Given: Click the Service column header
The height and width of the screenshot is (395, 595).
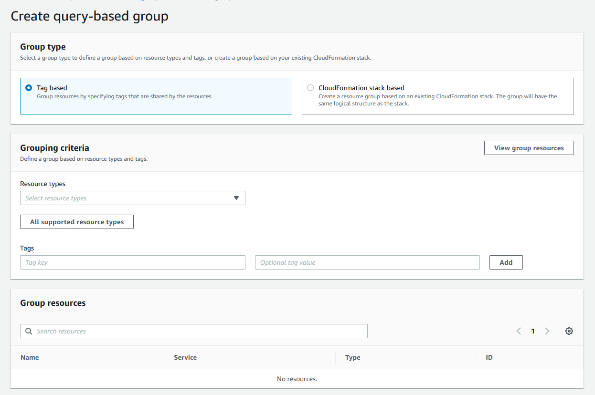Looking at the screenshot, I should coord(185,357).
